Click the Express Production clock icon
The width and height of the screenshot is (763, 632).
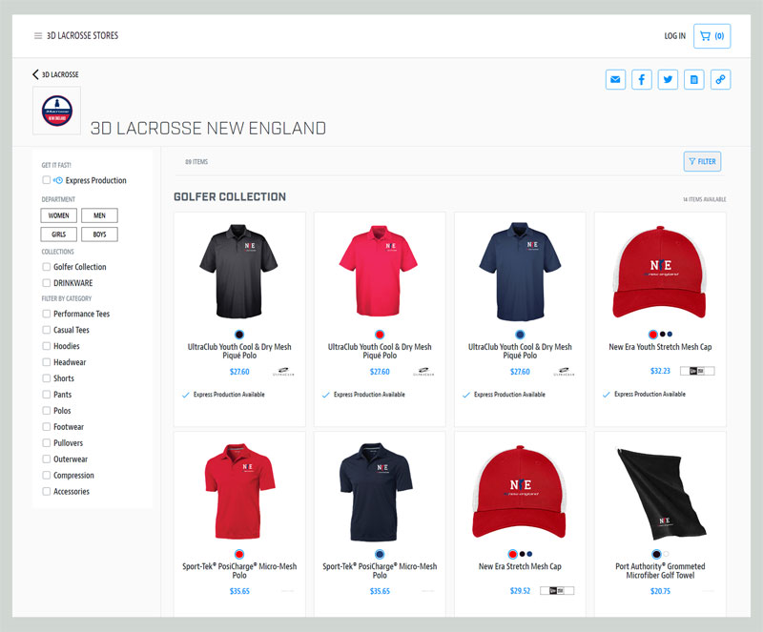pyautogui.click(x=58, y=180)
